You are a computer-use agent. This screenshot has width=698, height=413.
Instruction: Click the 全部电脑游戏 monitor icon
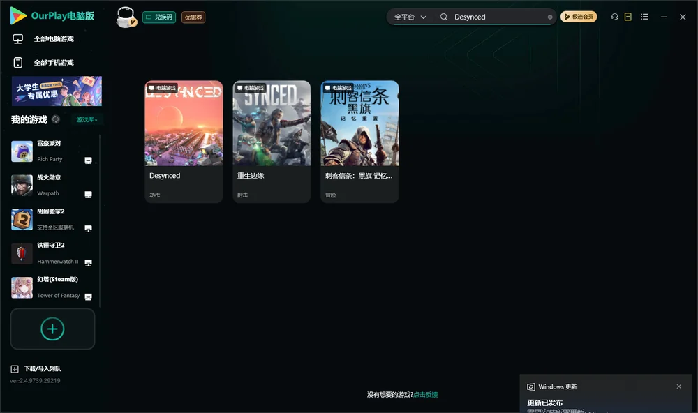click(18, 39)
